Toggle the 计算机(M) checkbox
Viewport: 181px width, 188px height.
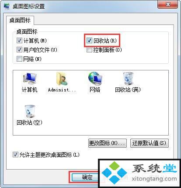pyautogui.click(x=19, y=41)
